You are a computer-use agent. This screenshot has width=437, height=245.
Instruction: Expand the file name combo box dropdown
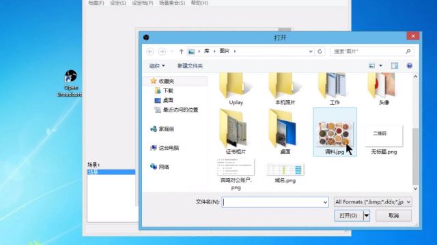[x=325, y=202]
